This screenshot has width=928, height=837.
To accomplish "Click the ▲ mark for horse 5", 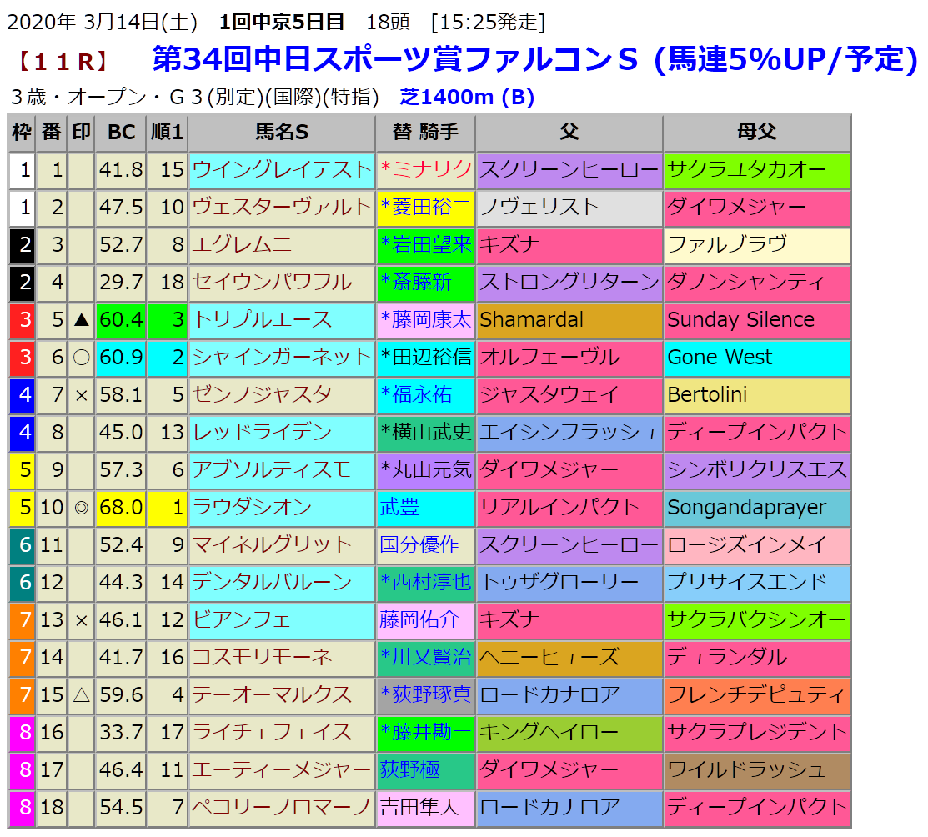I will pyautogui.click(x=81, y=319).
